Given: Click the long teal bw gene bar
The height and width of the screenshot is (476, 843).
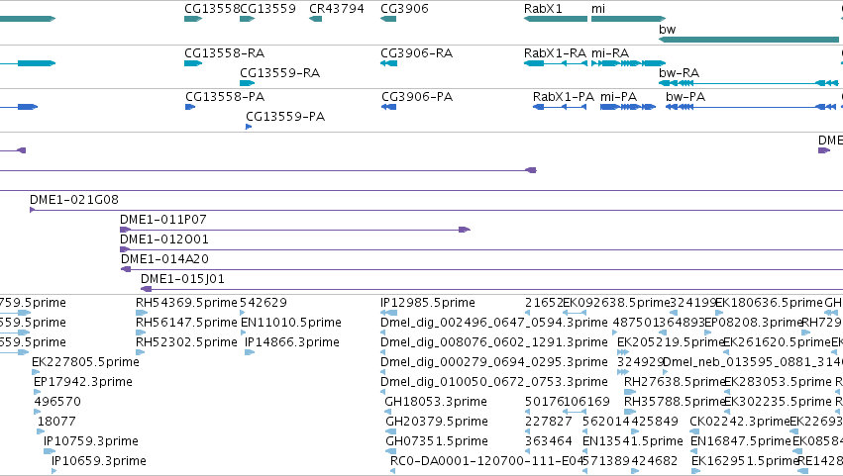Looking at the screenshot, I should [x=749, y=40].
